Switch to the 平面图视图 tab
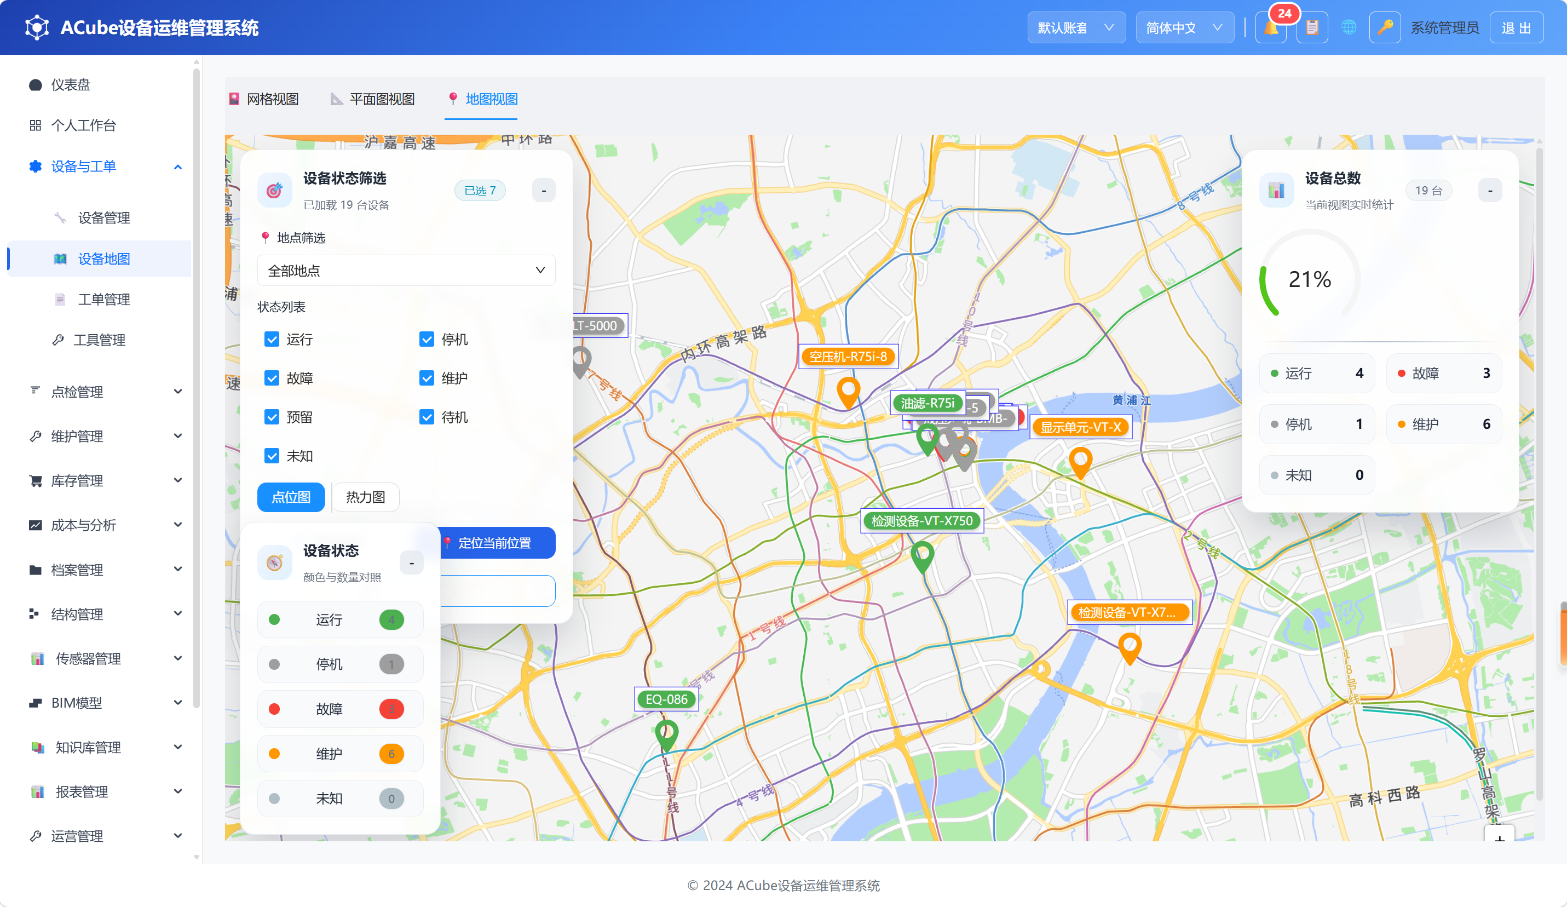1567x907 pixels. [x=372, y=99]
